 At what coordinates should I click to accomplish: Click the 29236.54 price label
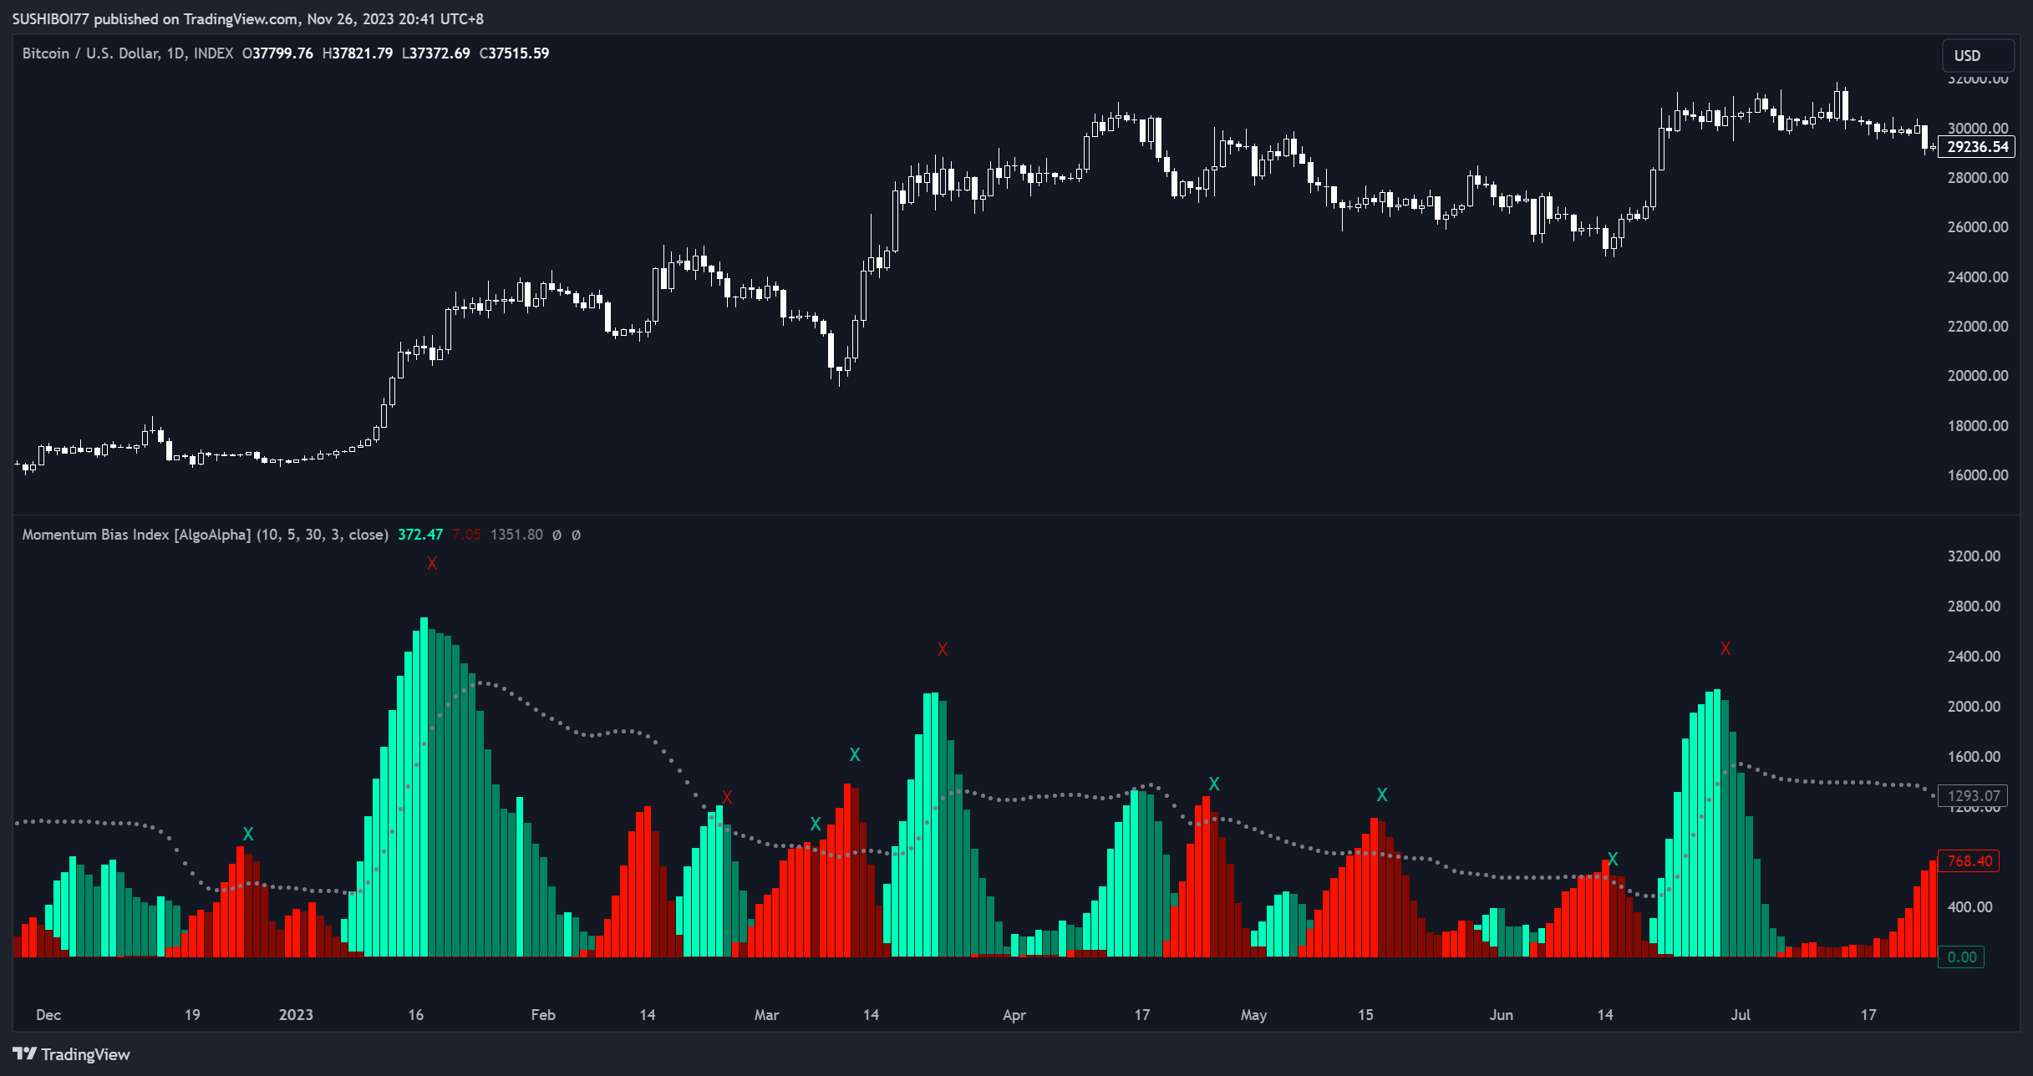point(1977,147)
